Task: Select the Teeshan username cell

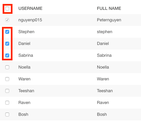Action: tap(26, 91)
